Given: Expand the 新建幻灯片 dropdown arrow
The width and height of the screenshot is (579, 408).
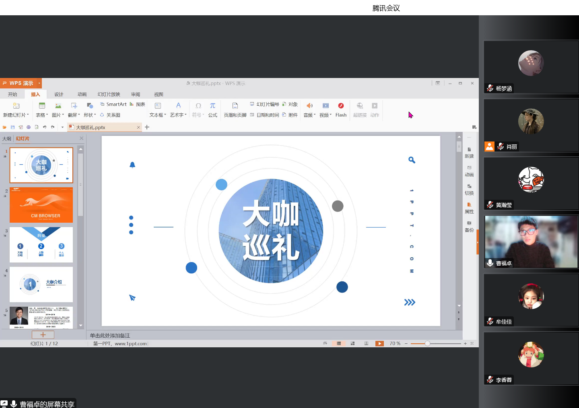Looking at the screenshot, I should point(28,115).
